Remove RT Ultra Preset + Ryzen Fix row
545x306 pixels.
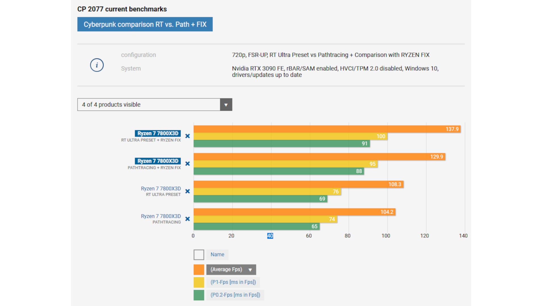187,136
